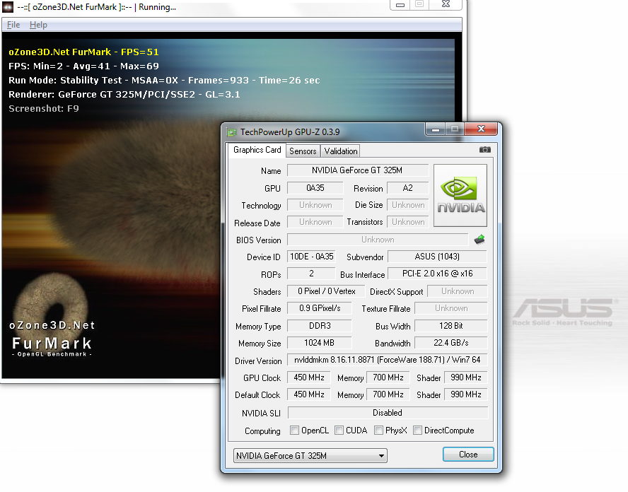Image resolution: width=628 pixels, height=492 pixels.
Task: Click the FurMark window title icon
Action: (8, 7)
